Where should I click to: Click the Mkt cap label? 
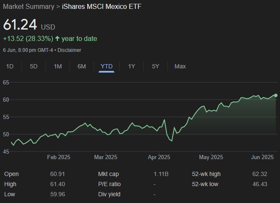(x=108, y=174)
